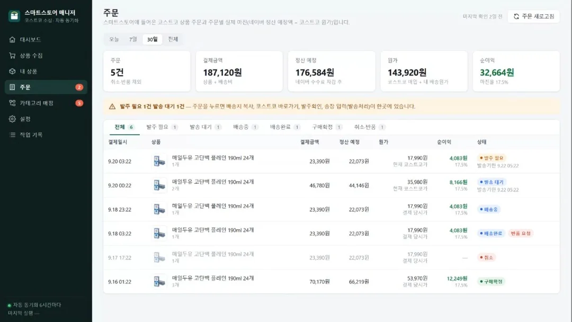572x322 pixels.
Task: Click the 주문 document icon in sidebar
Action: [x=12, y=87]
